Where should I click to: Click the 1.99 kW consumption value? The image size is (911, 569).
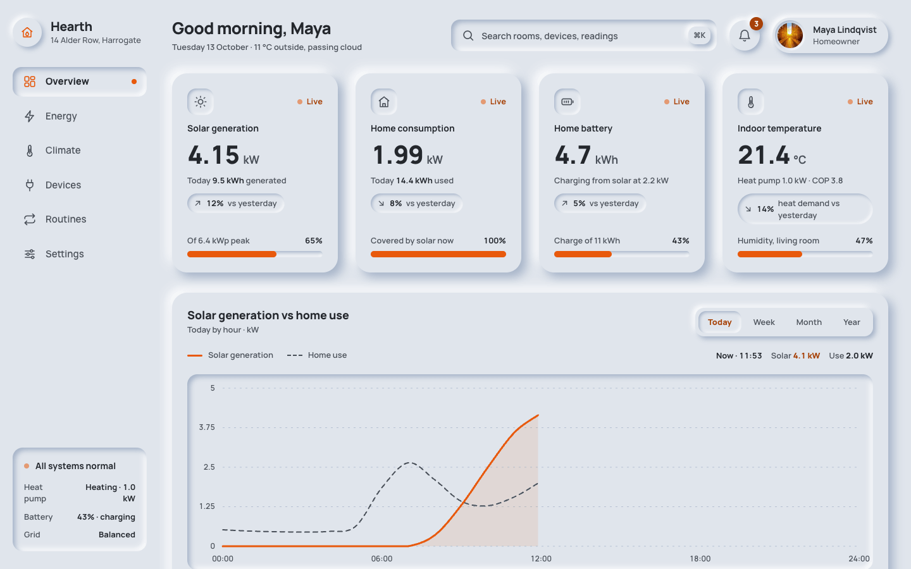pyautogui.click(x=407, y=155)
